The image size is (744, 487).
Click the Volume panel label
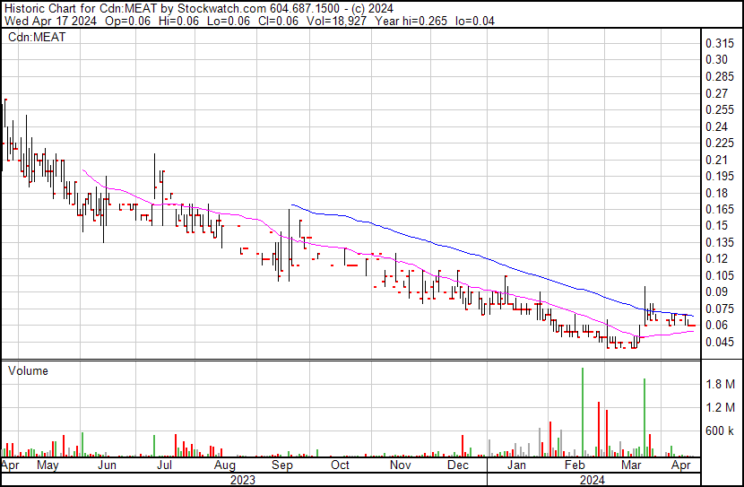[28, 370]
